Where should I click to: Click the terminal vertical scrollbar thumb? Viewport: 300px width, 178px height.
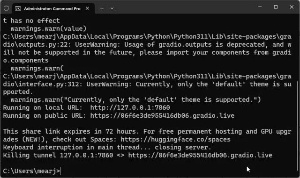[x=298, y=126]
